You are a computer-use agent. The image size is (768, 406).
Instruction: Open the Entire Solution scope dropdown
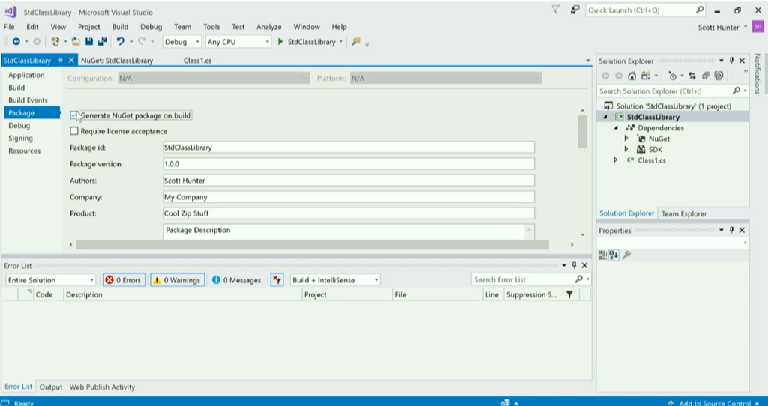coord(50,280)
